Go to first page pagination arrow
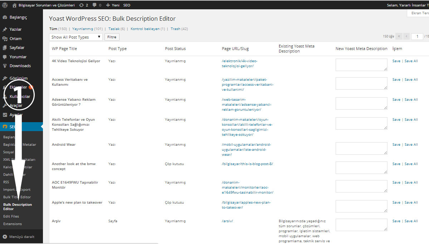 399,36
